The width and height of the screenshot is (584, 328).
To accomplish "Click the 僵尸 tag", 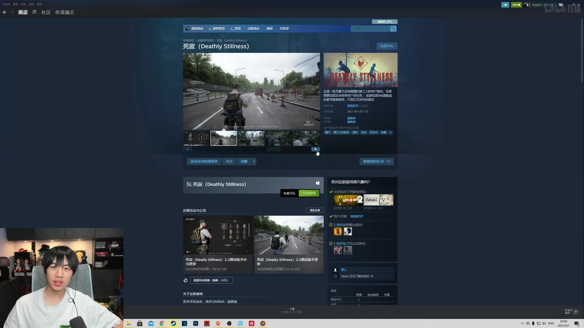I will tap(328, 132).
